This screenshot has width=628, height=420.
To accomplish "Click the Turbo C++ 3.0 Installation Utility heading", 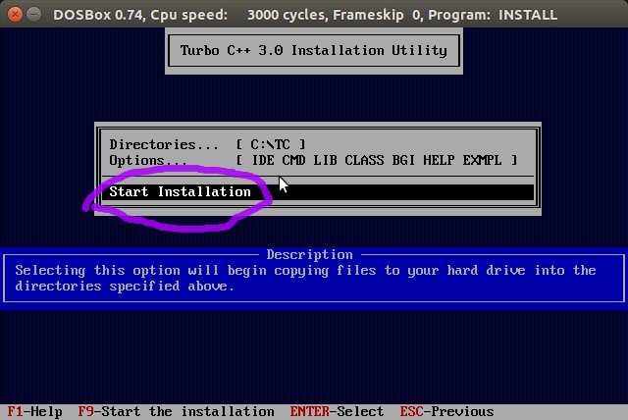I will pyautogui.click(x=314, y=50).
